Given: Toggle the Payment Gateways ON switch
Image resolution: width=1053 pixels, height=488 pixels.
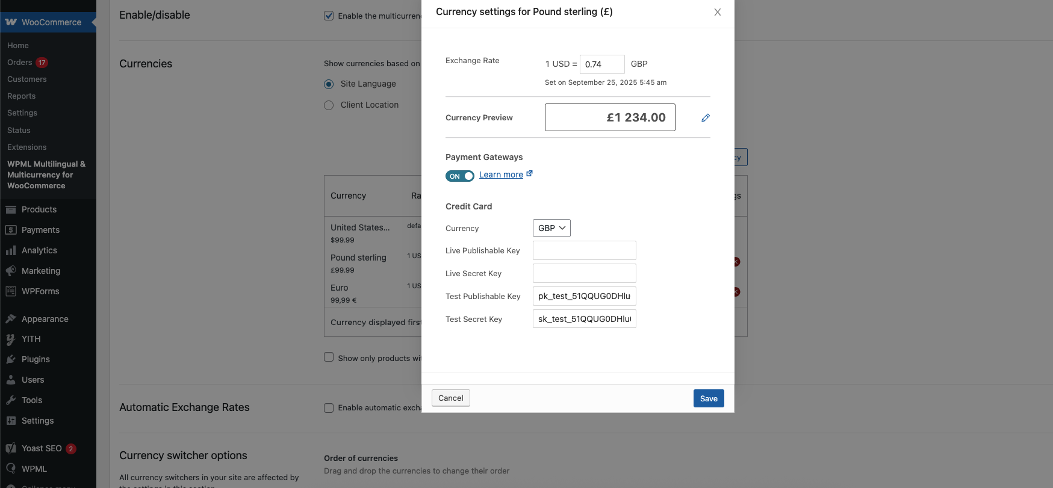Looking at the screenshot, I should (x=460, y=176).
